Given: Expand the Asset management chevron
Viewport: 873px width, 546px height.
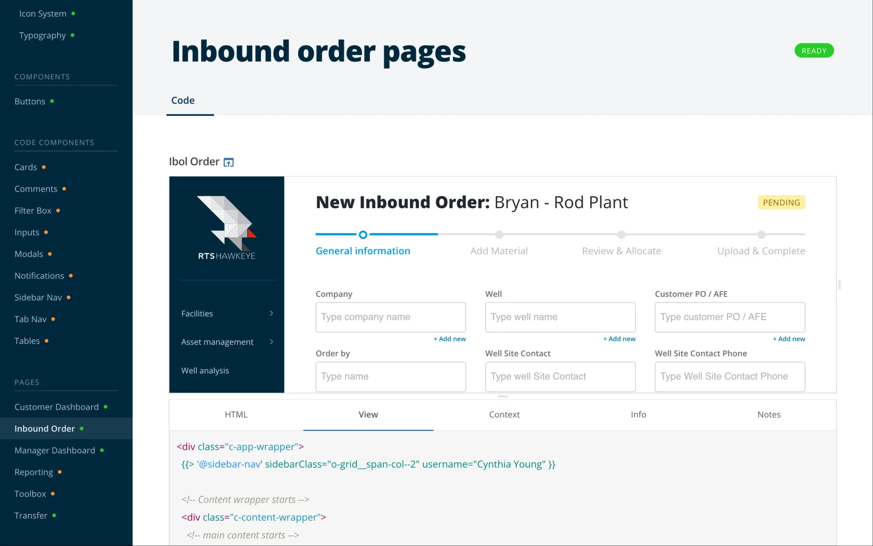Looking at the screenshot, I should pyautogui.click(x=271, y=342).
